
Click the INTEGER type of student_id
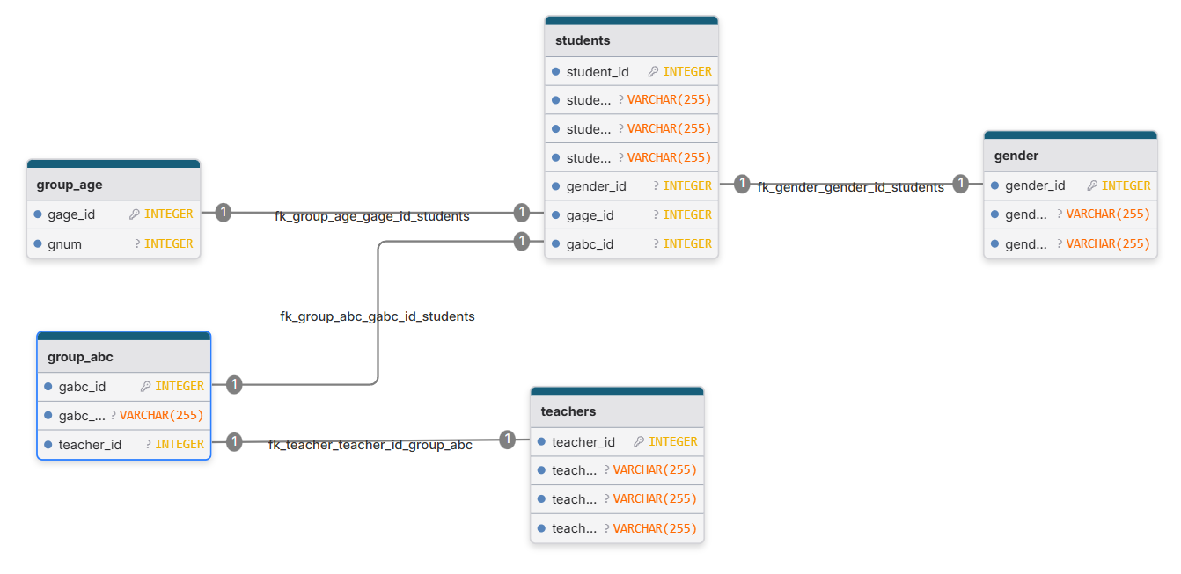point(687,71)
